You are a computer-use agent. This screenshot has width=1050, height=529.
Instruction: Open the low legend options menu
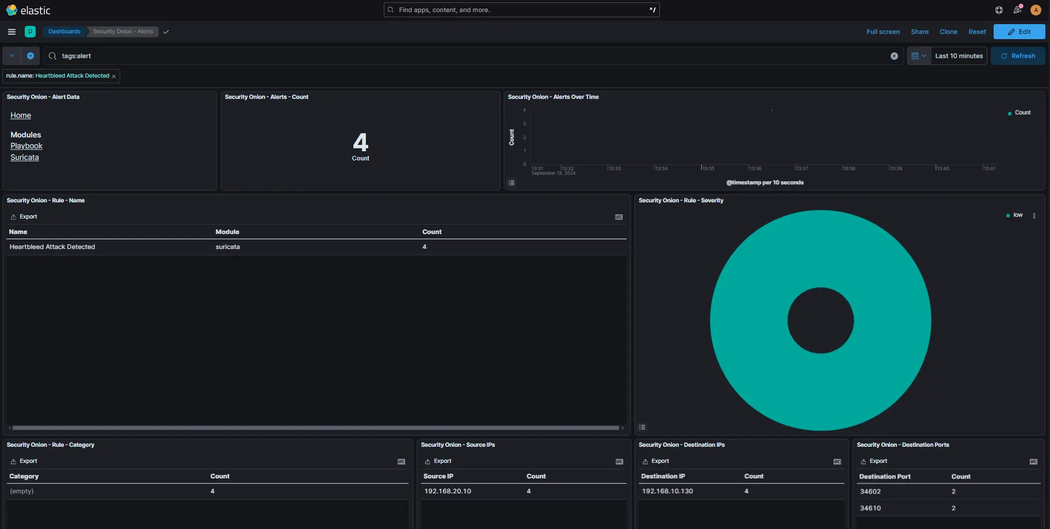point(1034,216)
